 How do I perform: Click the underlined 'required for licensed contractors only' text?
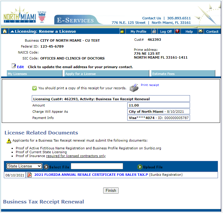pyautogui.click(x=76, y=156)
